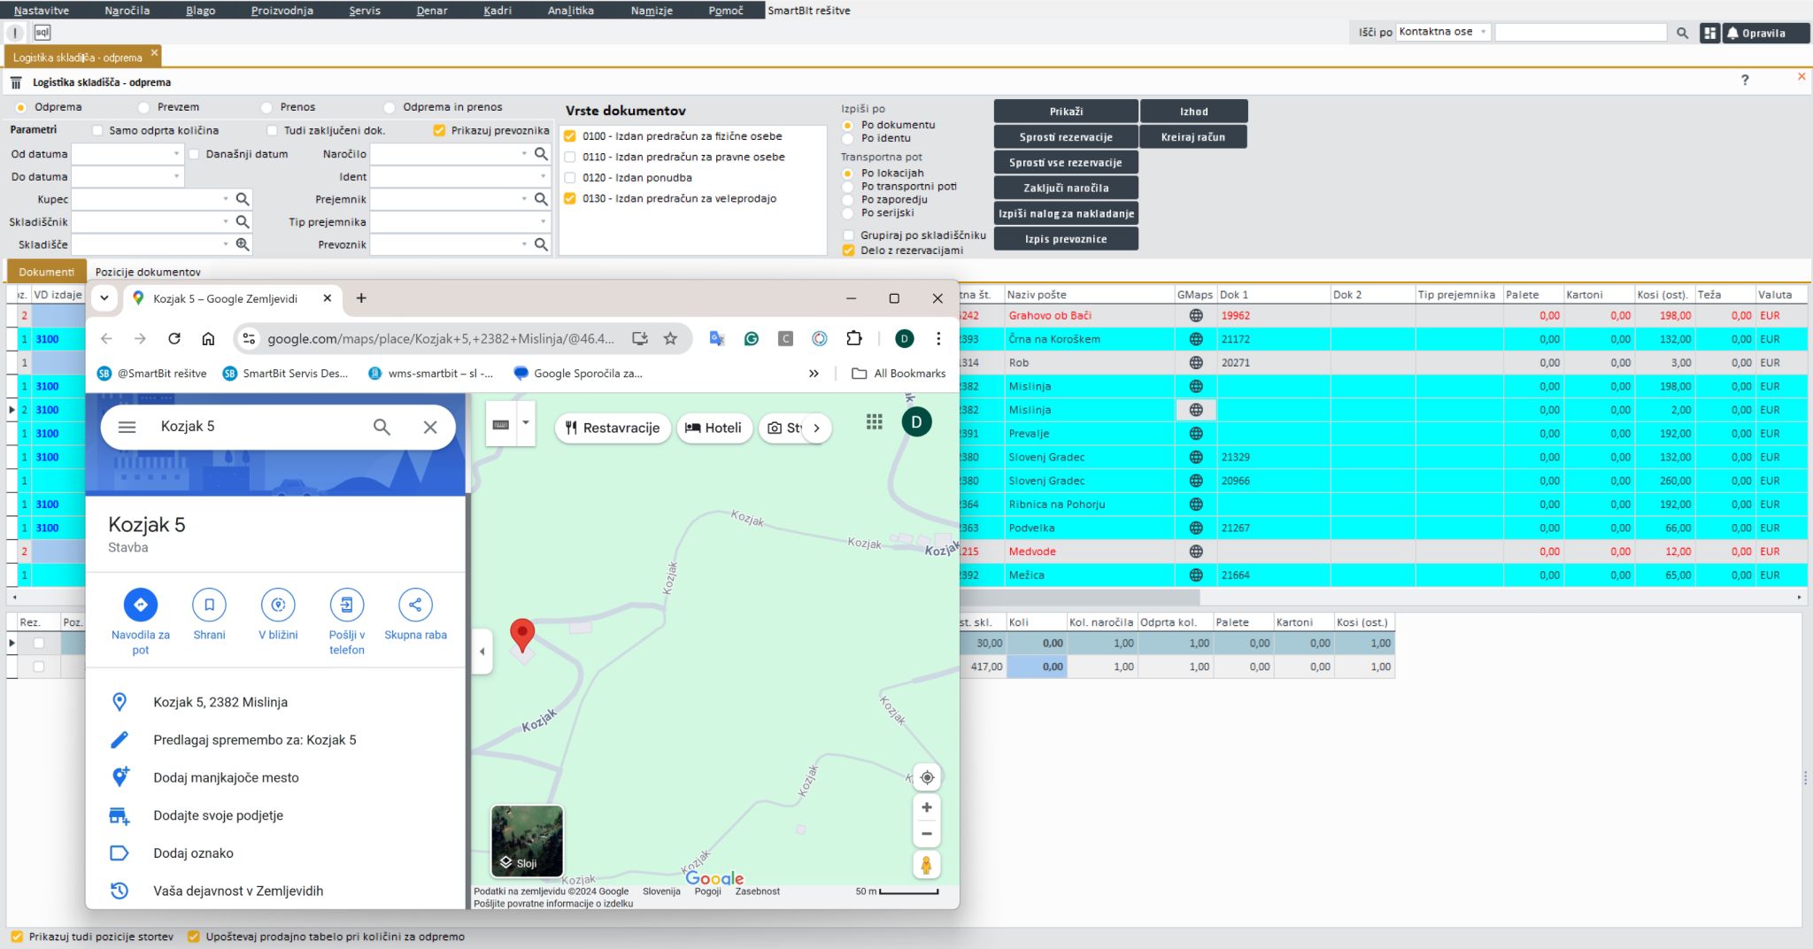Uncheck the Prikazuj prevoznika option
Viewport: 1813px width, 949px height.
439,130
